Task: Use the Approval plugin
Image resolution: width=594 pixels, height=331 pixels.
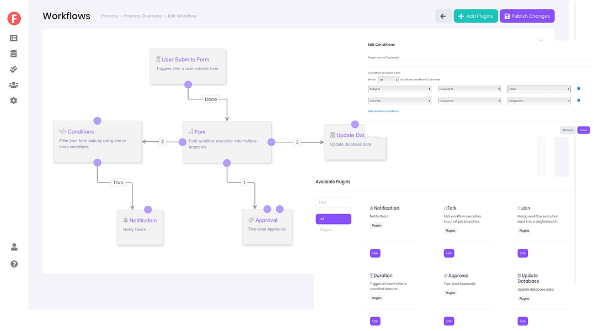Action: tap(449, 321)
